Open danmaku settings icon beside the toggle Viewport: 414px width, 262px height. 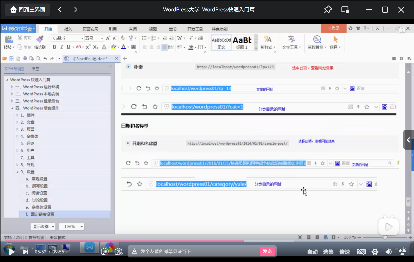coord(118,251)
